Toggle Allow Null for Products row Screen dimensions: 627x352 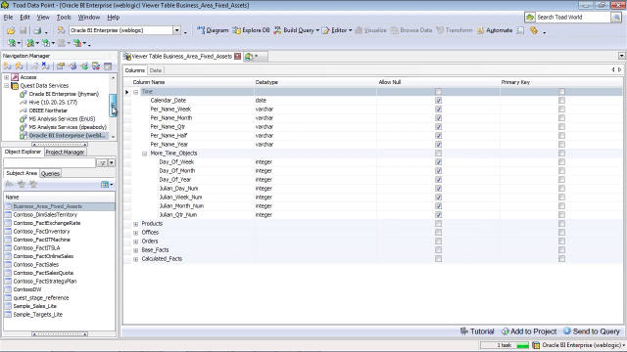[438, 224]
